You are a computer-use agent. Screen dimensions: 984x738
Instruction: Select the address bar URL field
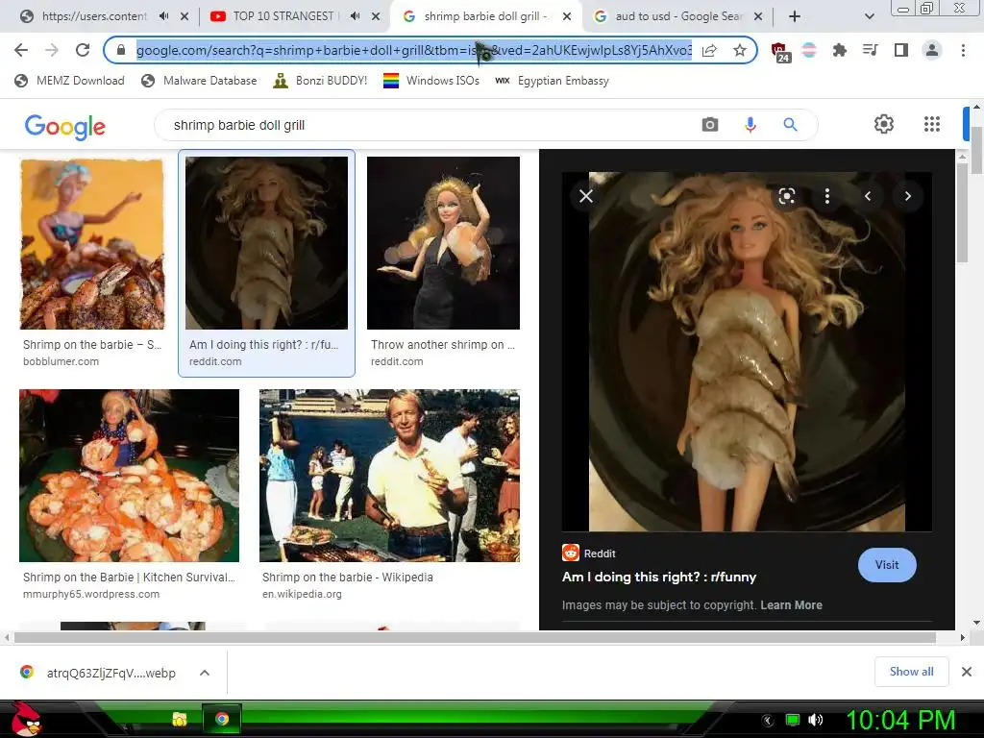[x=413, y=50]
